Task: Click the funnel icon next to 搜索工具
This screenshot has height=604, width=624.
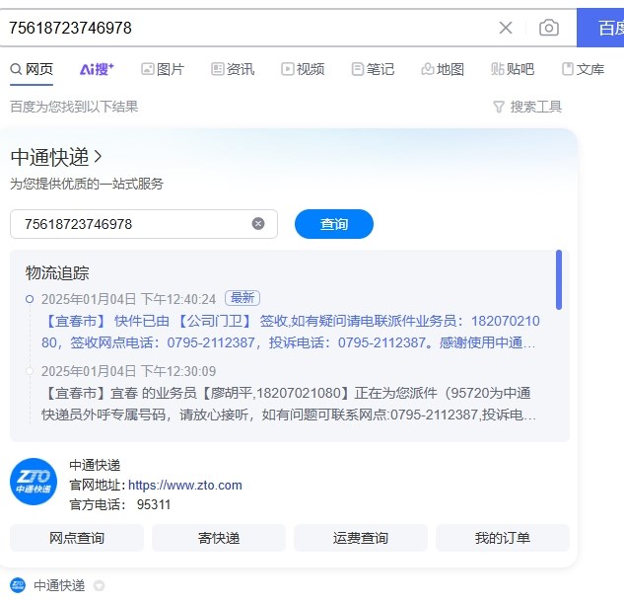Action: 499,107
